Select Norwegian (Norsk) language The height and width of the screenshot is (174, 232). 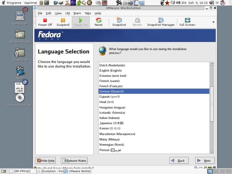154,145
